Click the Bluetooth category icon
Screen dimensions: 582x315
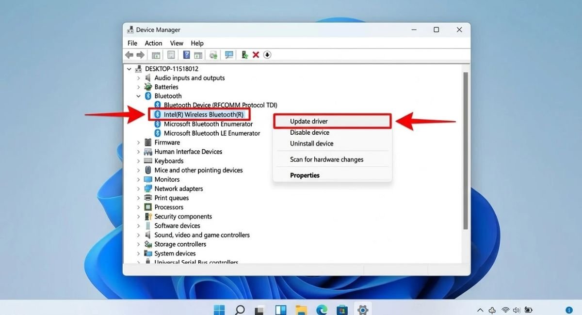coord(148,96)
